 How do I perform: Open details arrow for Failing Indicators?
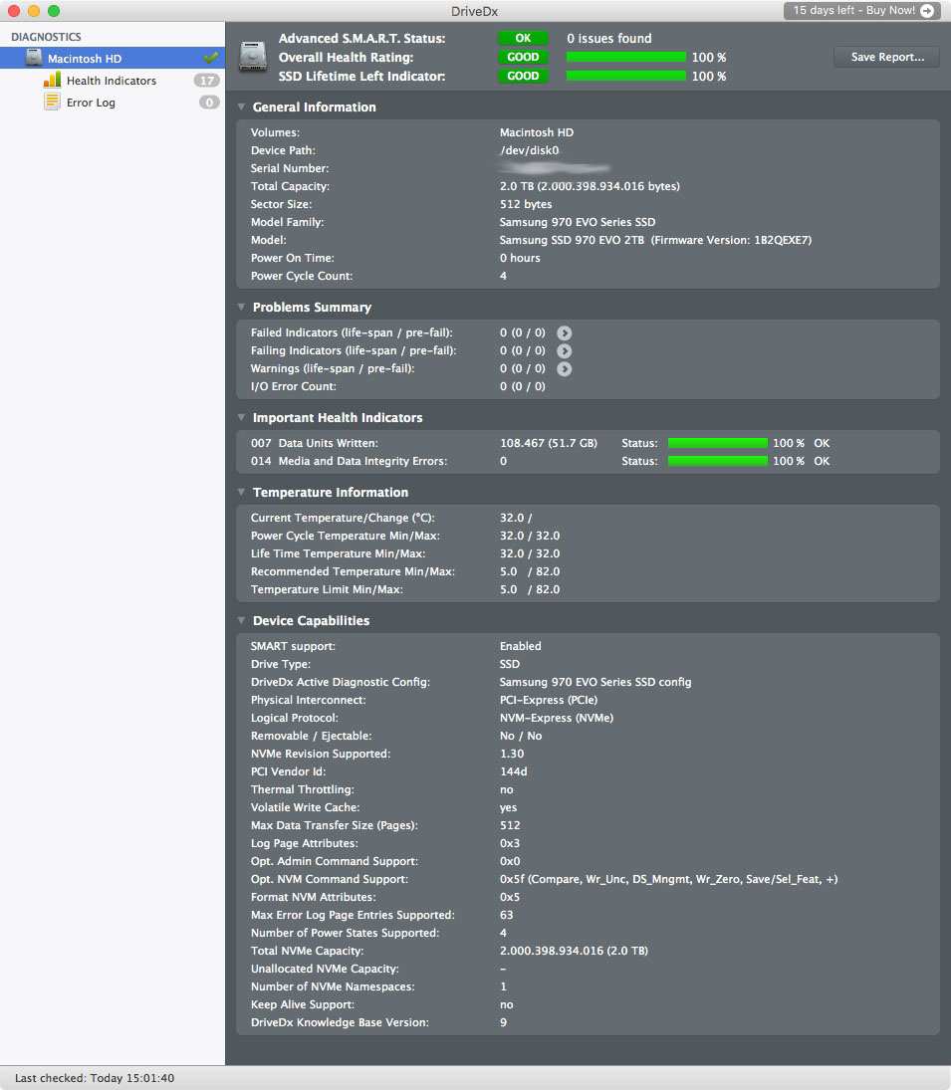click(565, 351)
